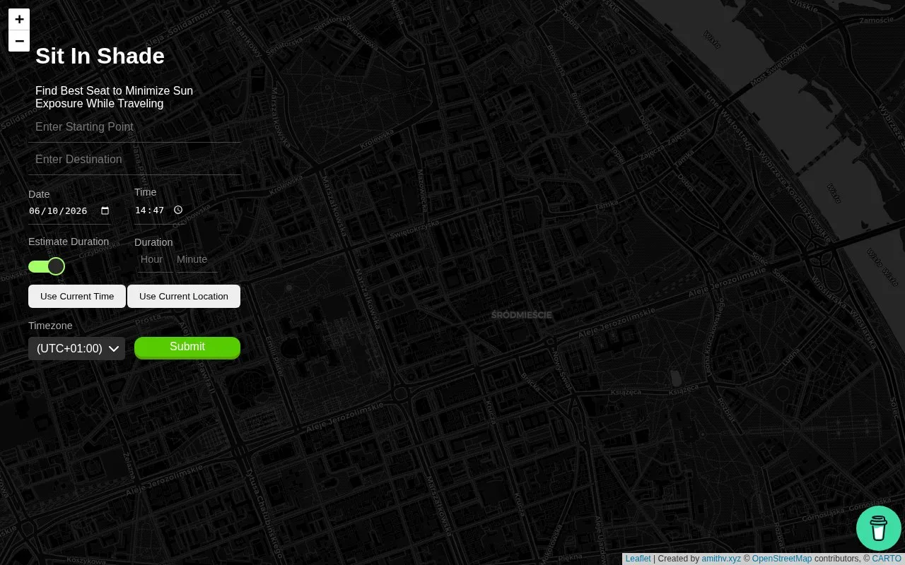
Task: Open the CARTO attribution link
Action: [887, 559]
